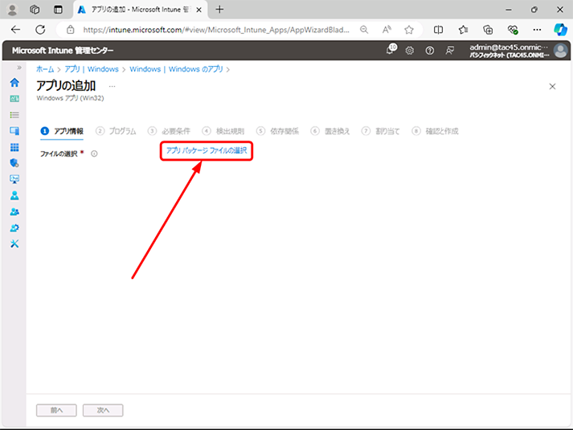Select 検出規則 step tab

(223, 131)
